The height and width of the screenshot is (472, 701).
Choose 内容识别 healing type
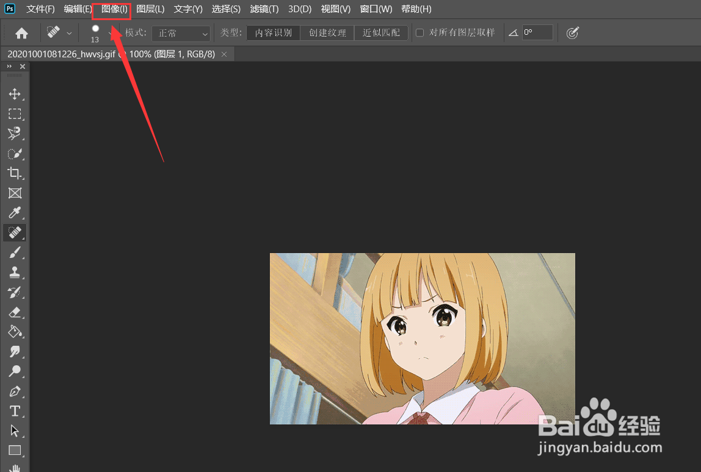273,32
